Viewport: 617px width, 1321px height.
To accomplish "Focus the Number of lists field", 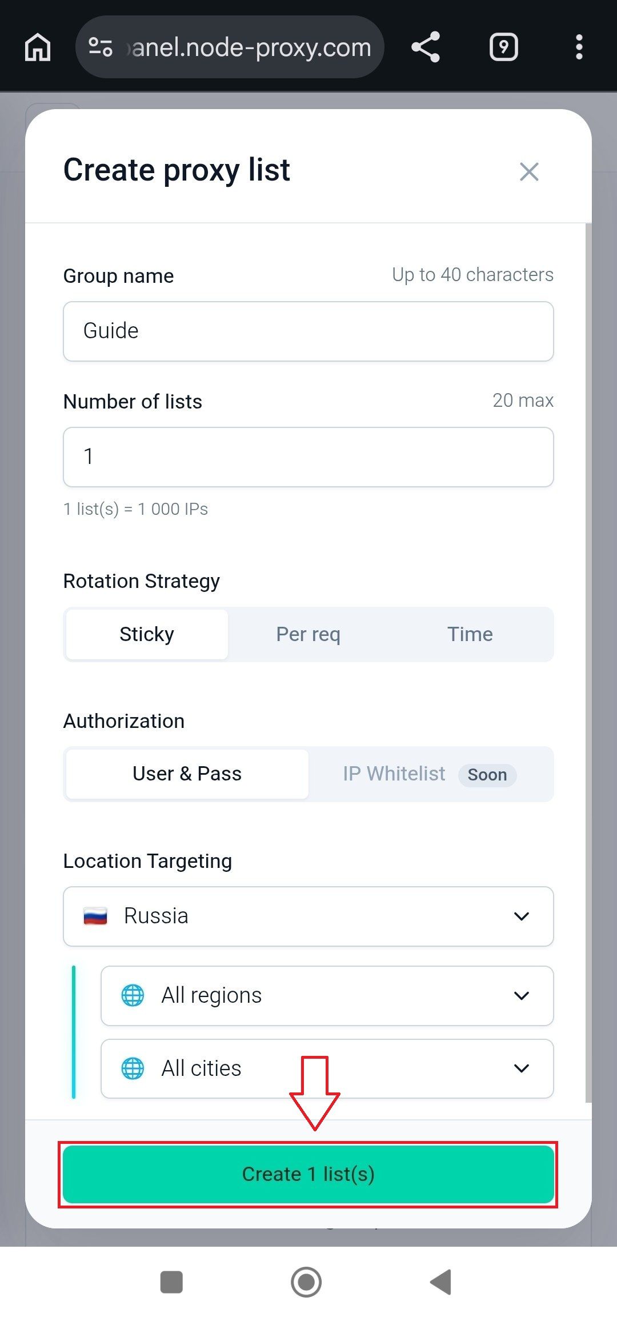I will [x=308, y=457].
